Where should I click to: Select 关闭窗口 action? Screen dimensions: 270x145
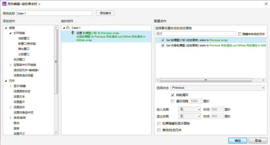click(x=19, y=60)
